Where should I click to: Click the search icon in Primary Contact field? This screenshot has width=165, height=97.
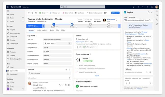click(x=70, y=43)
